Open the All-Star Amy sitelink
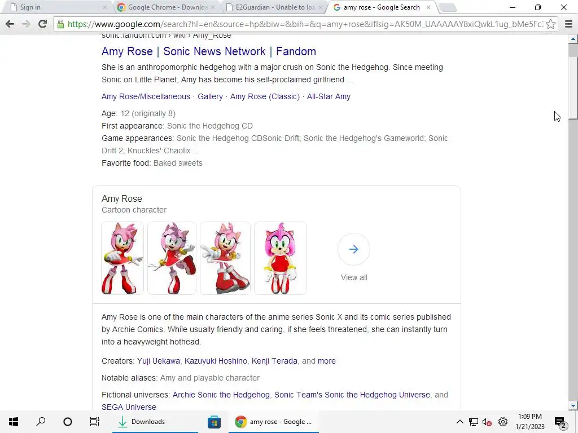This screenshot has height=433, width=578. pyautogui.click(x=329, y=96)
